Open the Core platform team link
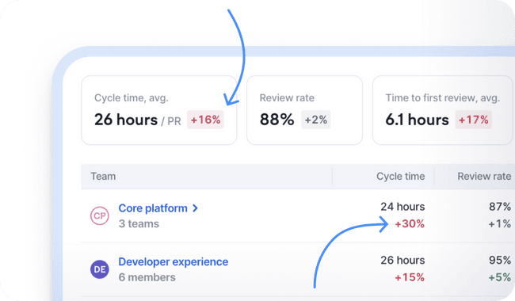 pos(153,208)
